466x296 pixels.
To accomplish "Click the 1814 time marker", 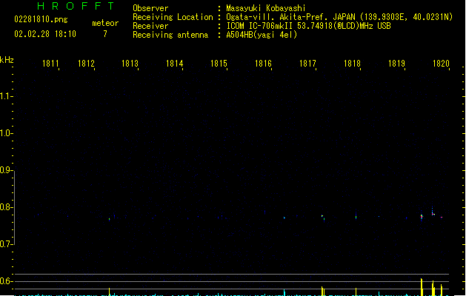I will tap(175, 64).
